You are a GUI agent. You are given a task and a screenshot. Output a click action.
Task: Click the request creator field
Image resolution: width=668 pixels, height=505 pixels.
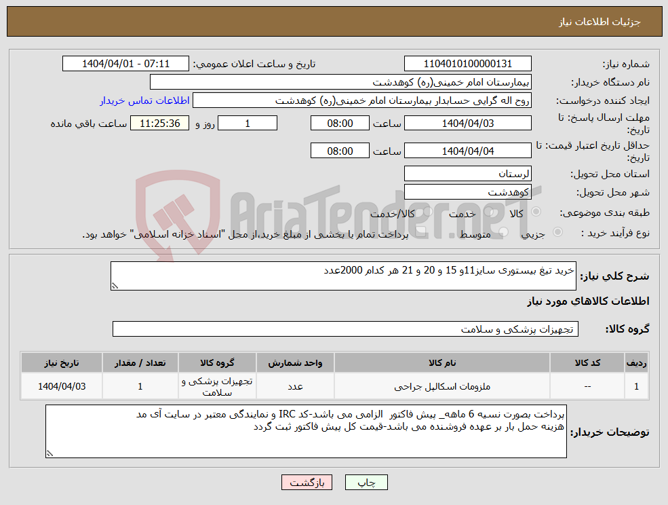[x=362, y=100]
